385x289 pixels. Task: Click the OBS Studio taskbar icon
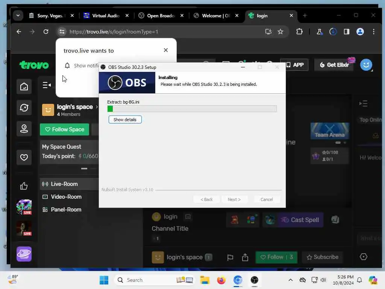[x=255, y=280]
